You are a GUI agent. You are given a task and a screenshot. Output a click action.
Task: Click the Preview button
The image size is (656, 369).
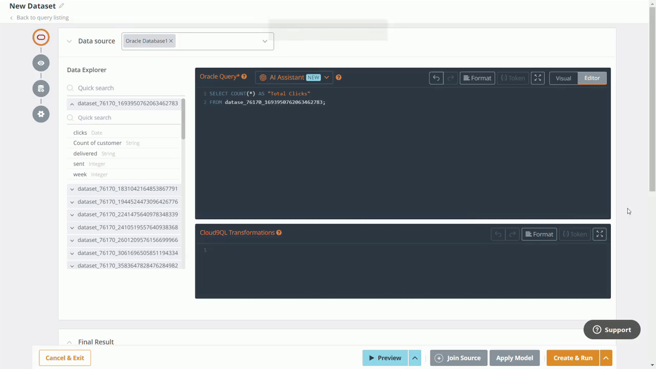[385, 358]
